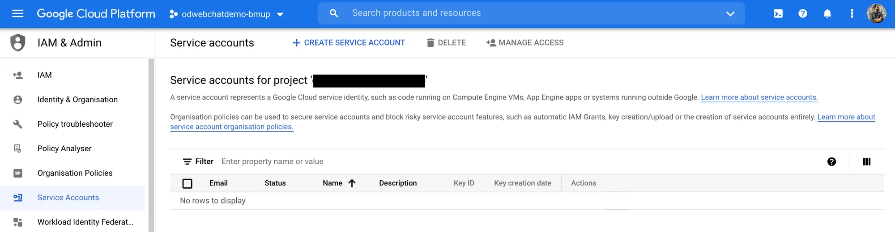Click the Identity & Organisation person icon
Image resolution: width=895 pixels, height=232 pixels.
tap(18, 99)
